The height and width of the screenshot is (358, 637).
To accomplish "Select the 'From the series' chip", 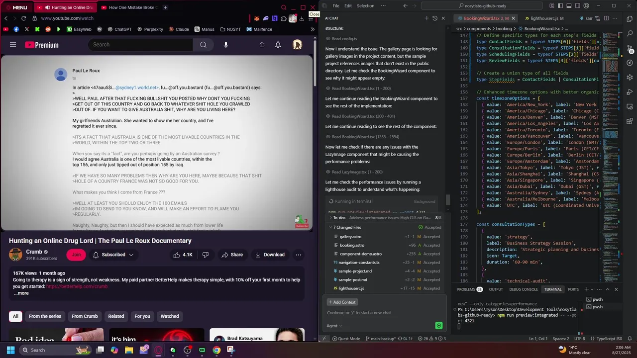I will [45, 316].
